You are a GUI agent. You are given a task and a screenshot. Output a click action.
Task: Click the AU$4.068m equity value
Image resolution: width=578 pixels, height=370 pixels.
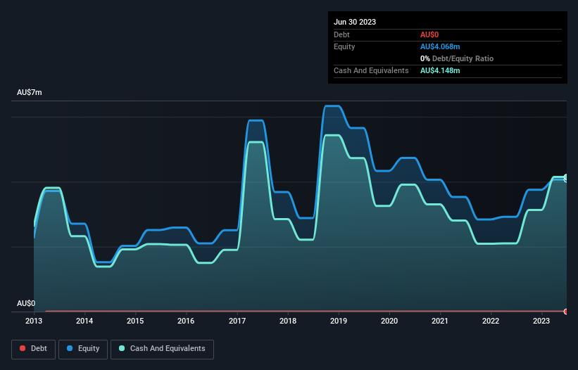[x=440, y=46]
